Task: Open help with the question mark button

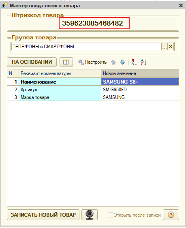Action: point(171,215)
